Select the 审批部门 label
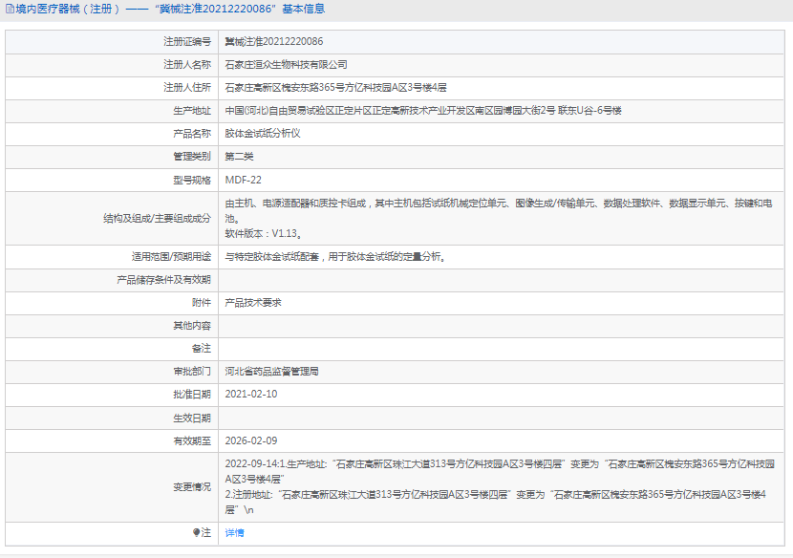This screenshot has height=558, width=793. pyautogui.click(x=192, y=372)
